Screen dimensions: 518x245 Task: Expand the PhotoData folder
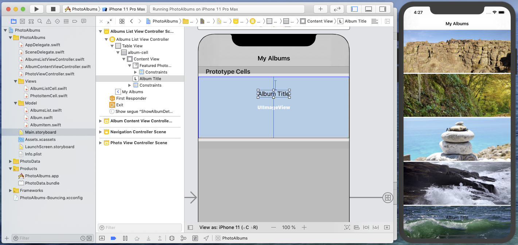tap(10, 161)
